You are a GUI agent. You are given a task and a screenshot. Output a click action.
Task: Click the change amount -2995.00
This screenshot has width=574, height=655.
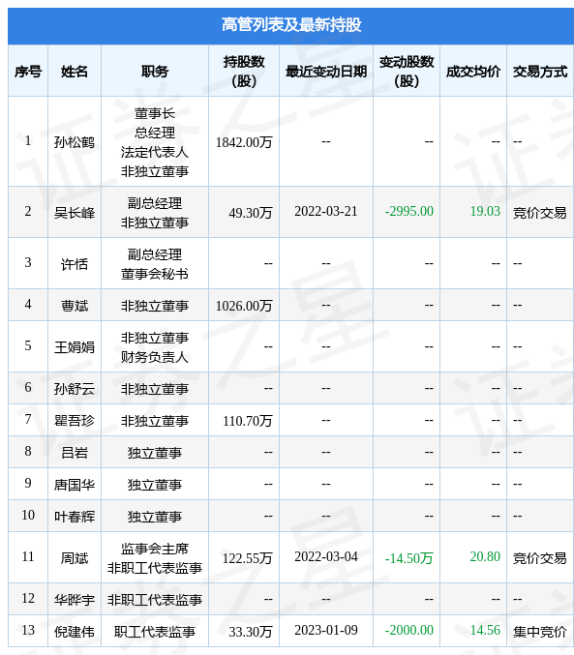pos(408,211)
